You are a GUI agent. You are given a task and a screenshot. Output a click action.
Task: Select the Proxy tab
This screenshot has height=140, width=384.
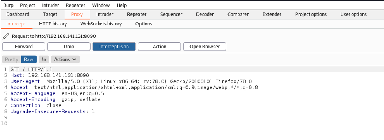point(77,15)
